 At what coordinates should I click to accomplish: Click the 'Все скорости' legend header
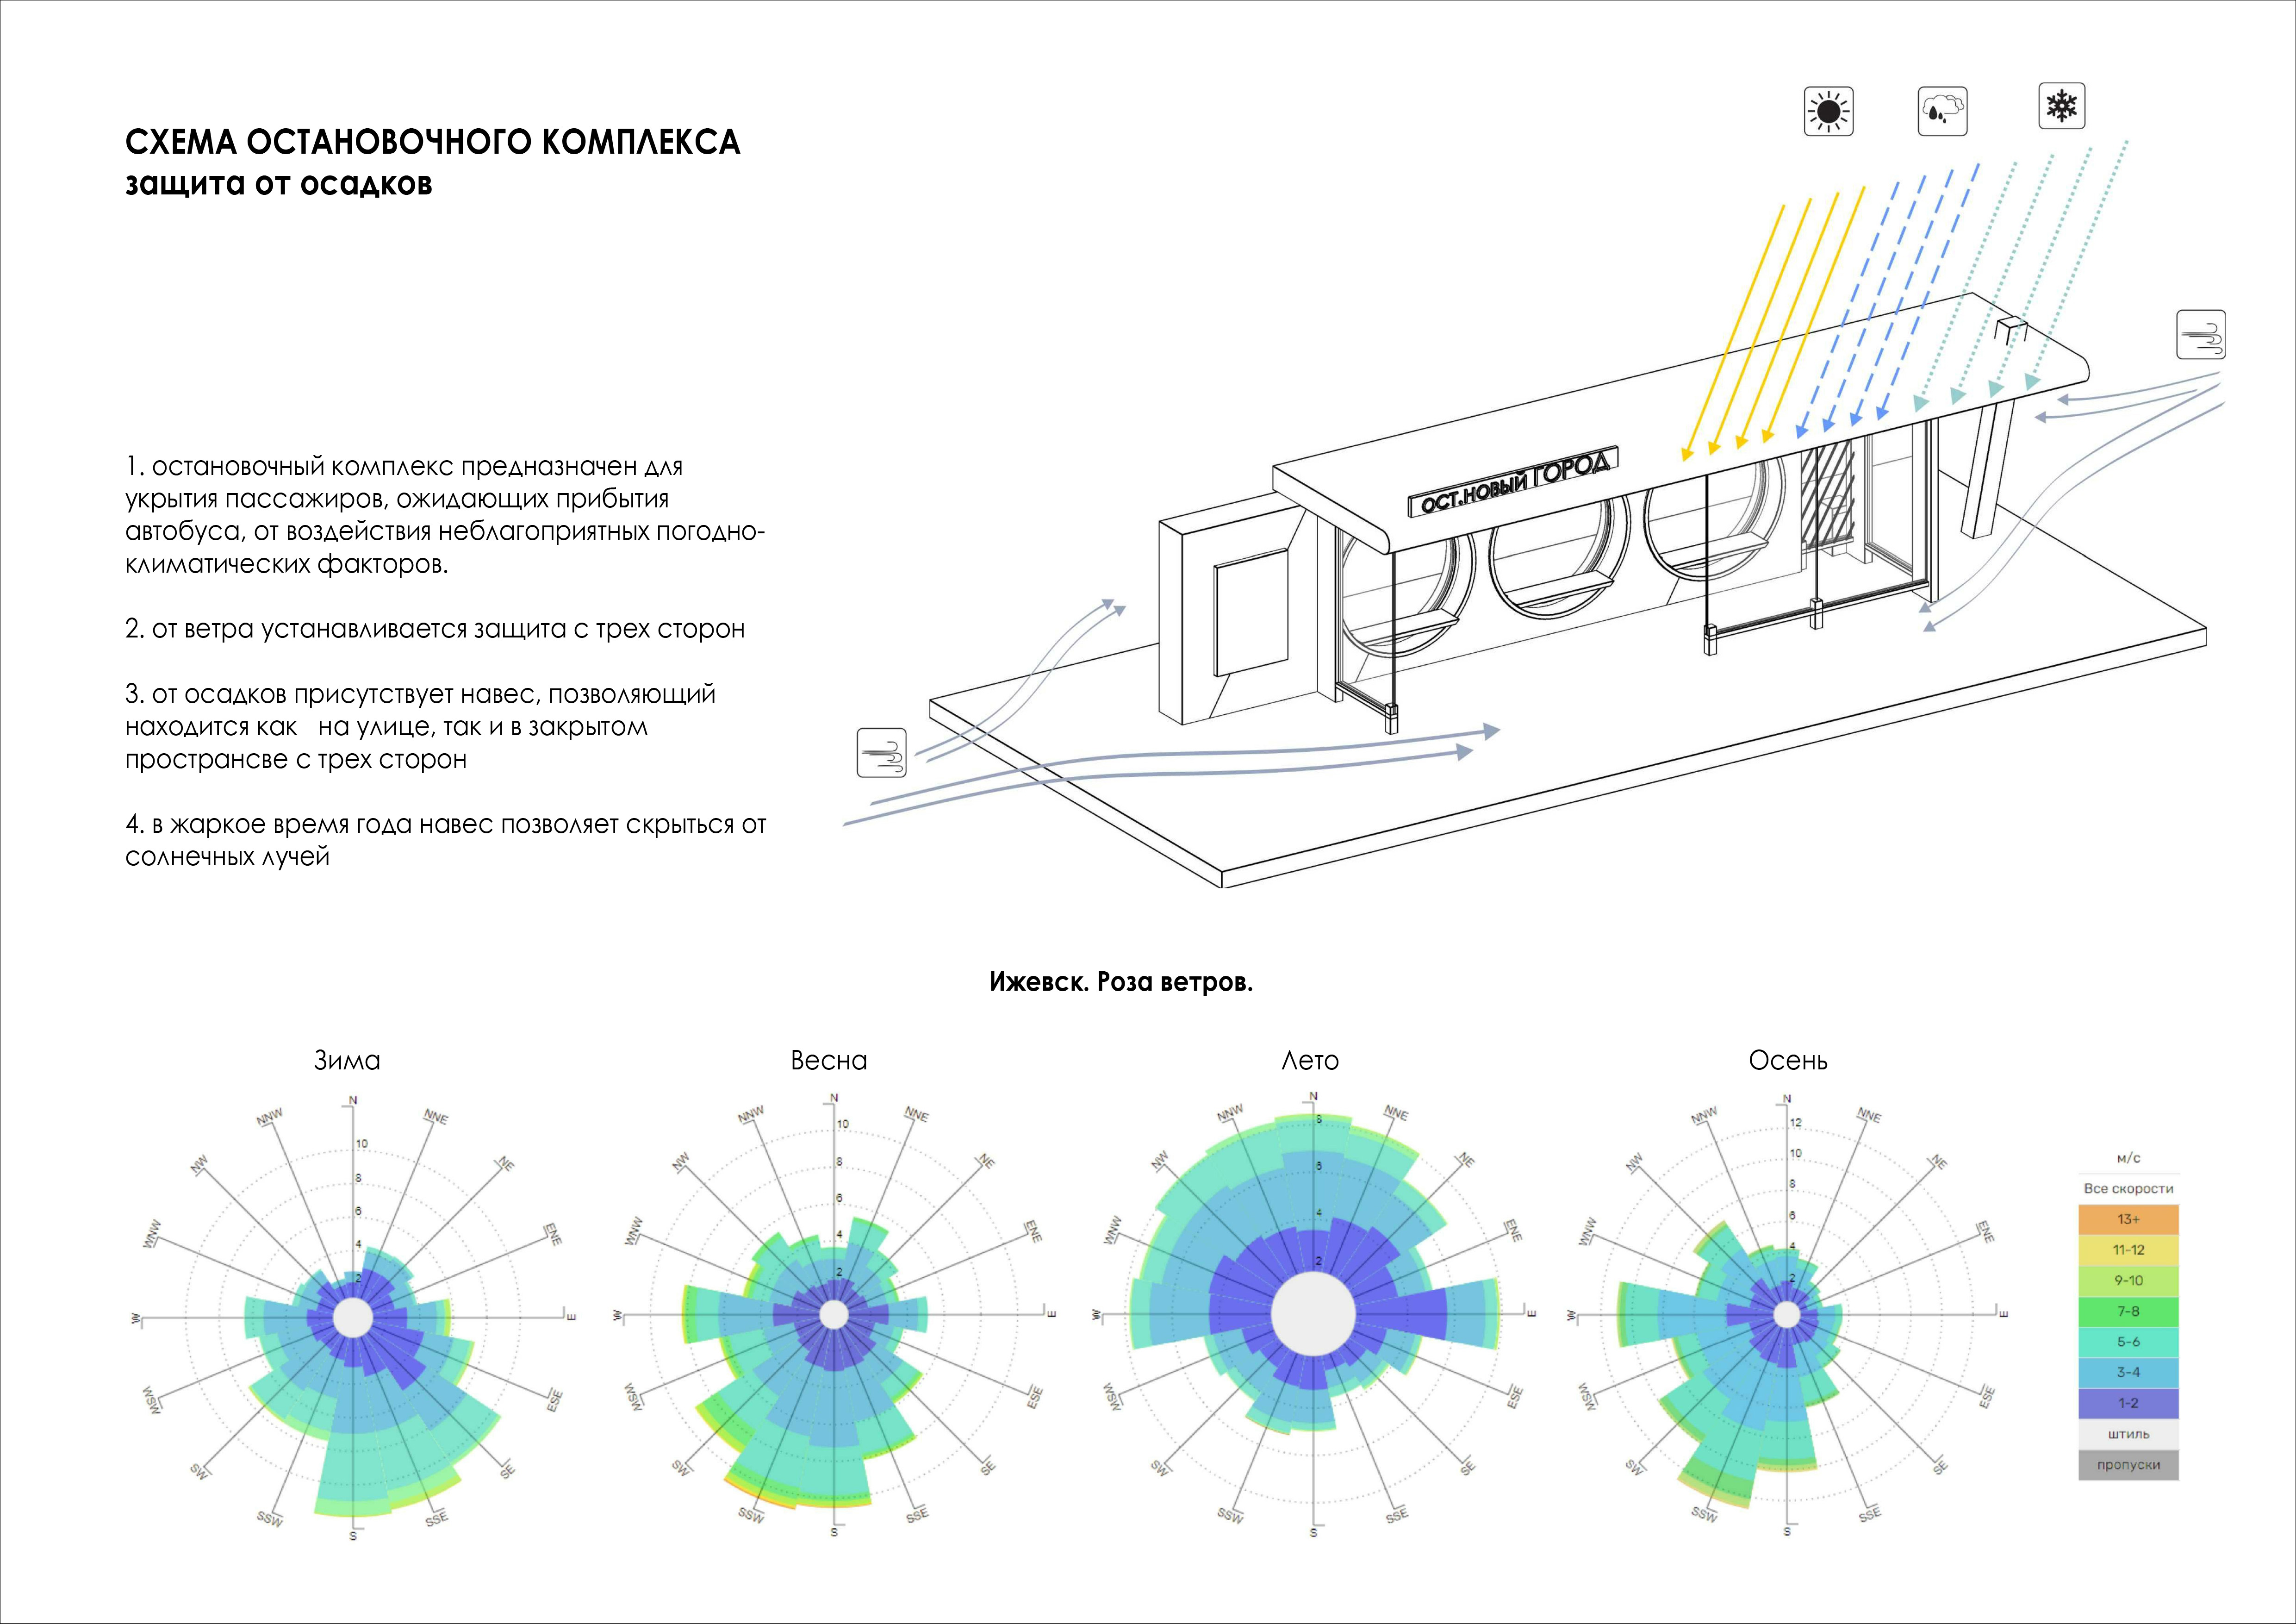2128,1189
